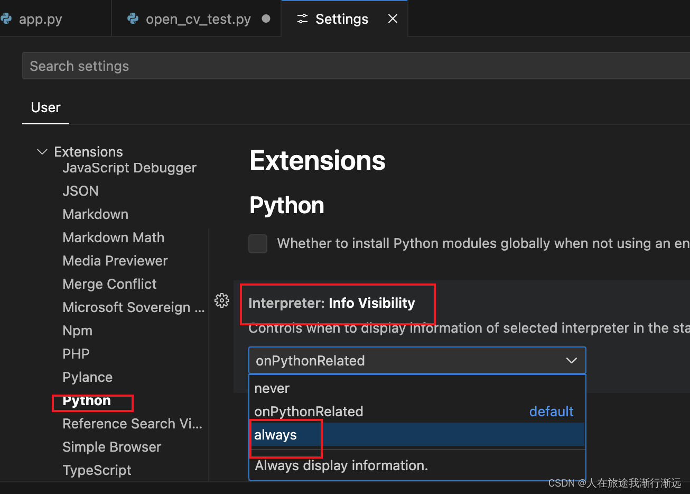
Task: Open Pylance extension settings
Action: (x=87, y=377)
